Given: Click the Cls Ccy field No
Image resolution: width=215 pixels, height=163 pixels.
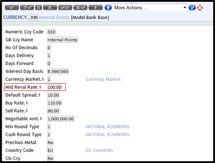Looking at the screenshot, I should point(50,158).
